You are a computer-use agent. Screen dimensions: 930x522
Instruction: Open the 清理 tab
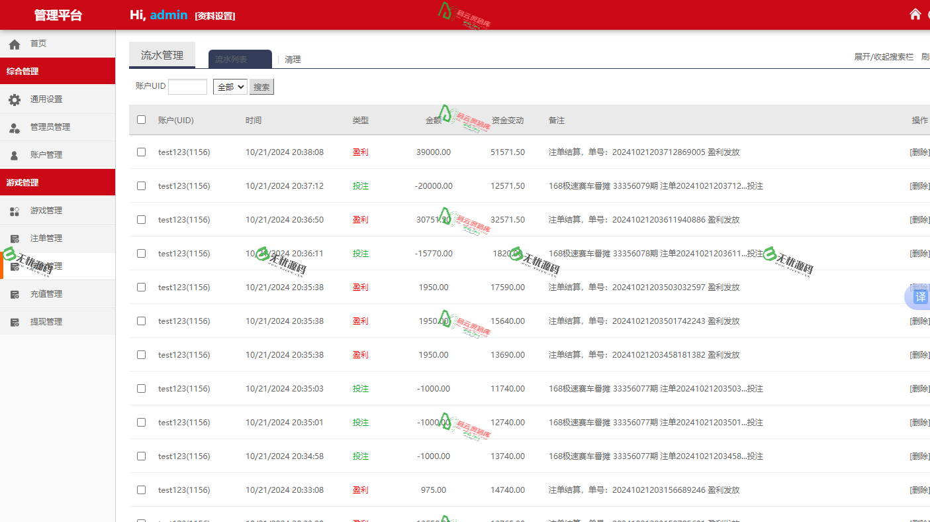(293, 60)
